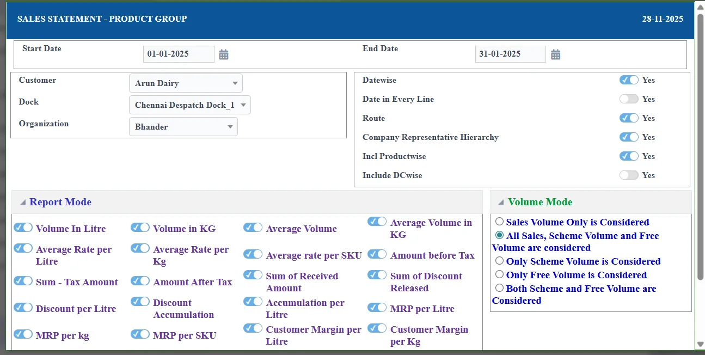705x355 pixels.
Task: Collapse the Report Mode section
Action: pyautogui.click(x=23, y=202)
